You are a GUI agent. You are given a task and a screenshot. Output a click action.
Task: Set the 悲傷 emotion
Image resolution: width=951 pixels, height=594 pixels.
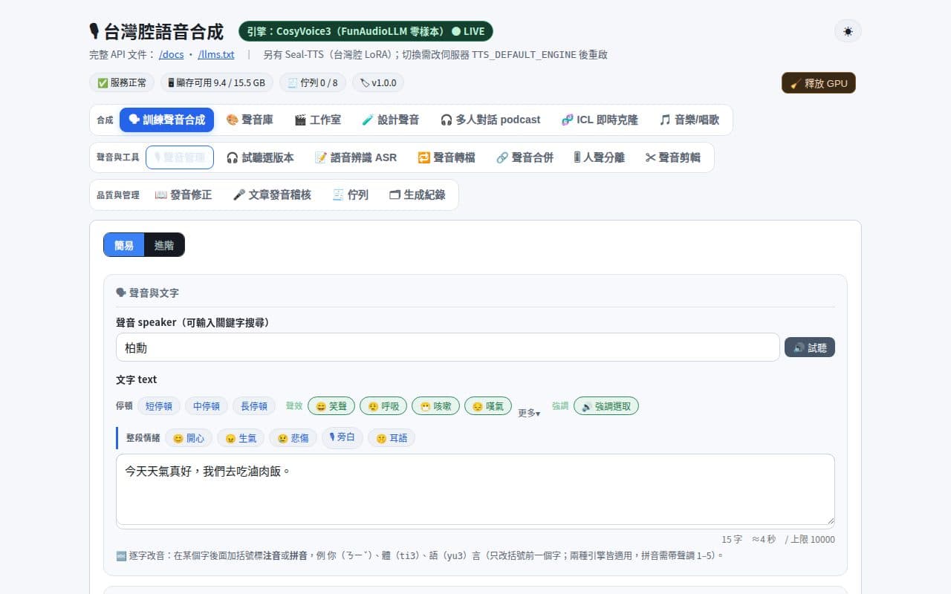click(293, 438)
